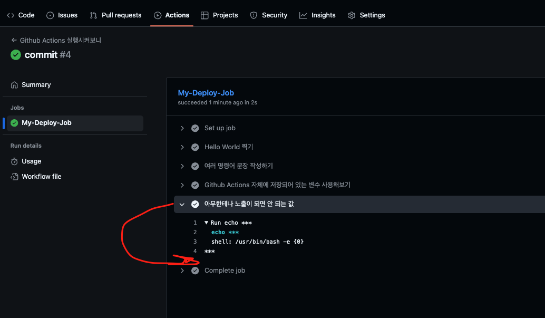
Task: Go to the Security tab
Action: coord(269,15)
